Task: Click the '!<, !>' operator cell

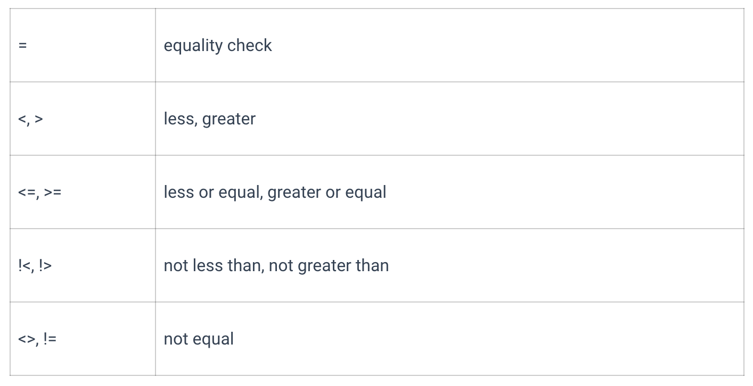Action: coord(83,265)
